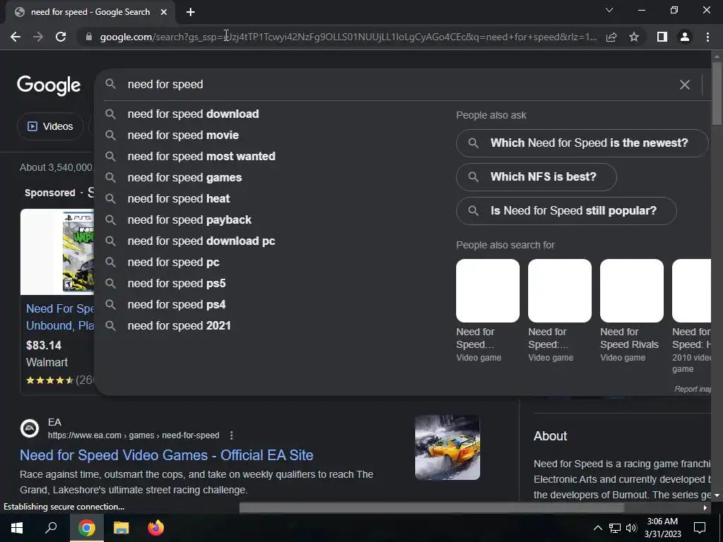Go forward with the forward arrow
The image size is (723, 542).
coord(38,37)
